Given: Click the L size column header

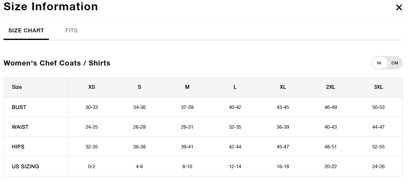Looking at the screenshot, I should [235, 87].
